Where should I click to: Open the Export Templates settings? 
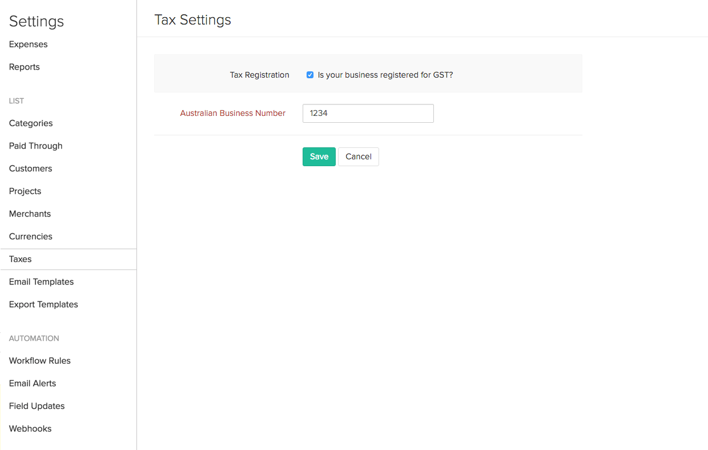43,304
